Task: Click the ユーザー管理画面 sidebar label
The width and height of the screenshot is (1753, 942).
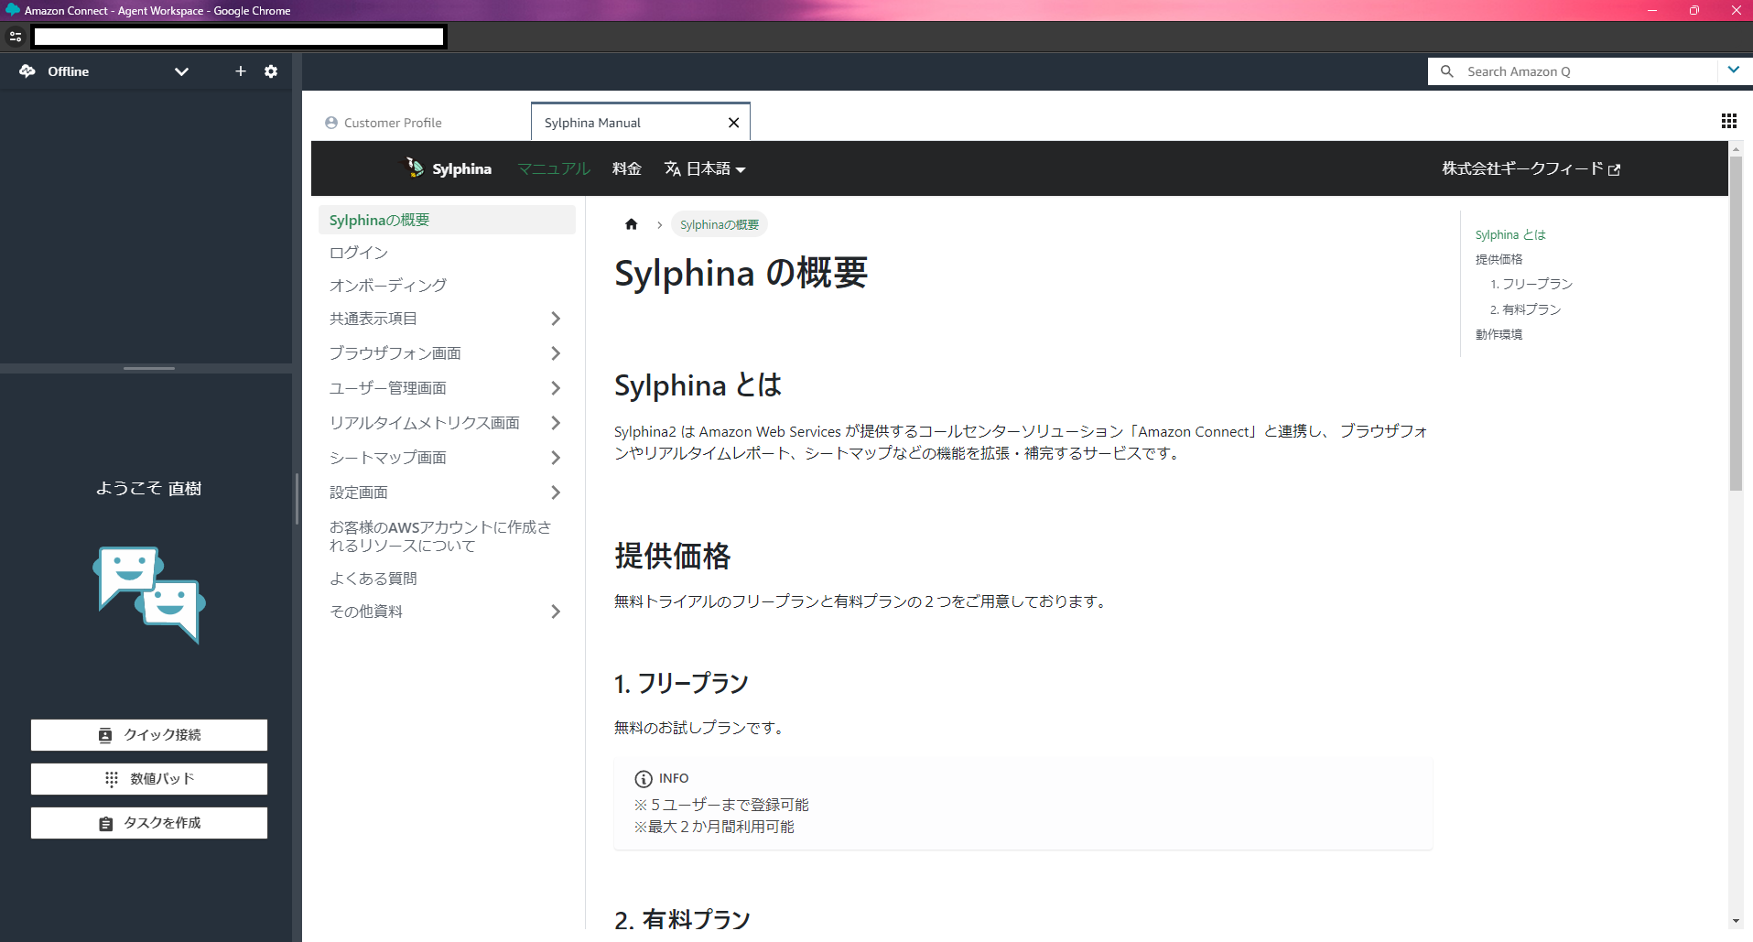Action: [x=388, y=388]
